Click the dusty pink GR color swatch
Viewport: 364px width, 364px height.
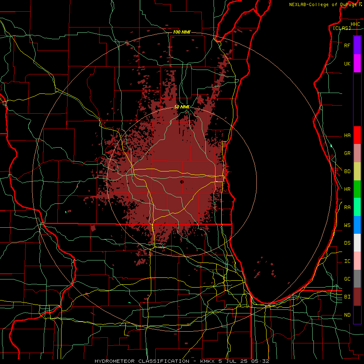(357, 153)
